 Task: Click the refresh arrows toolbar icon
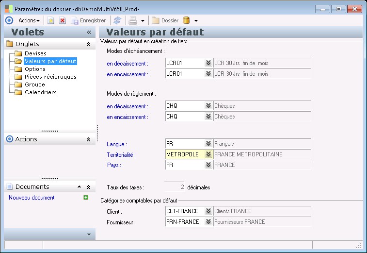point(117,20)
